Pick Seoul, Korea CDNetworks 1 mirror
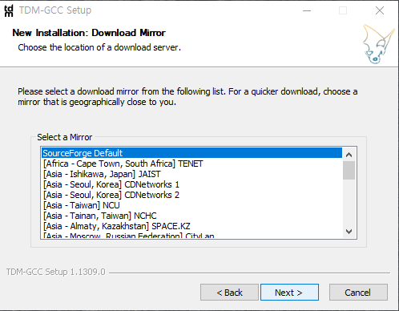This screenshot has width=399, height=311. (x=191, y=184)
